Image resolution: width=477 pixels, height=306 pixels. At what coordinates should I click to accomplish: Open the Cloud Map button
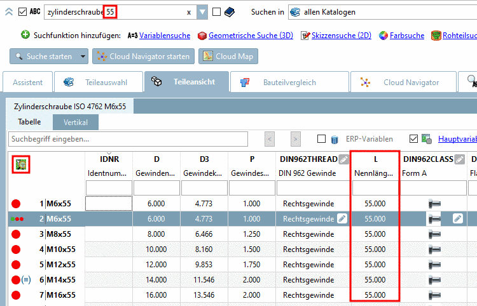[228, 57]
